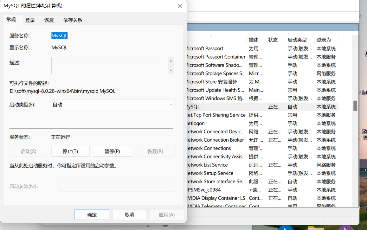Image resolution: width=367 pixels, height=230 pixels.
Task: Select Network Setup Service row
Action: click(x=262, y=173)
